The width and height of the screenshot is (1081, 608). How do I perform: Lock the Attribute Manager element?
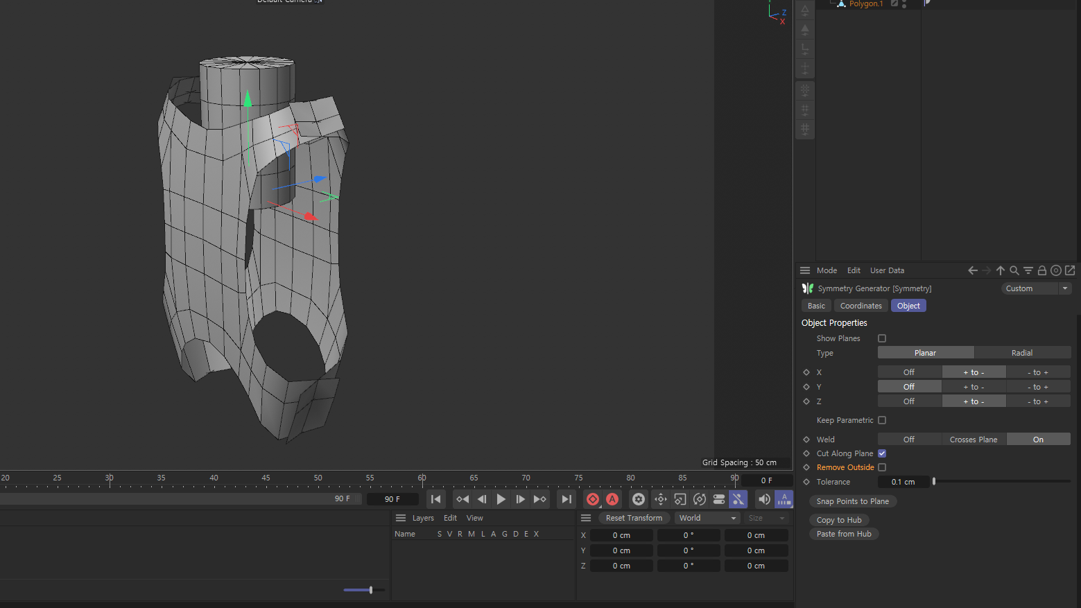coord(1042,270)
